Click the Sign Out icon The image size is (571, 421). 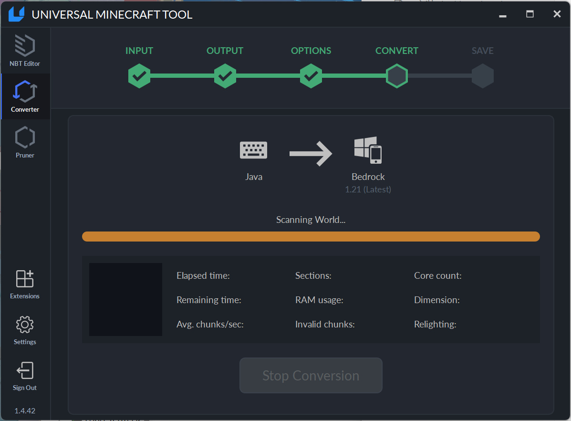[25, 370]
